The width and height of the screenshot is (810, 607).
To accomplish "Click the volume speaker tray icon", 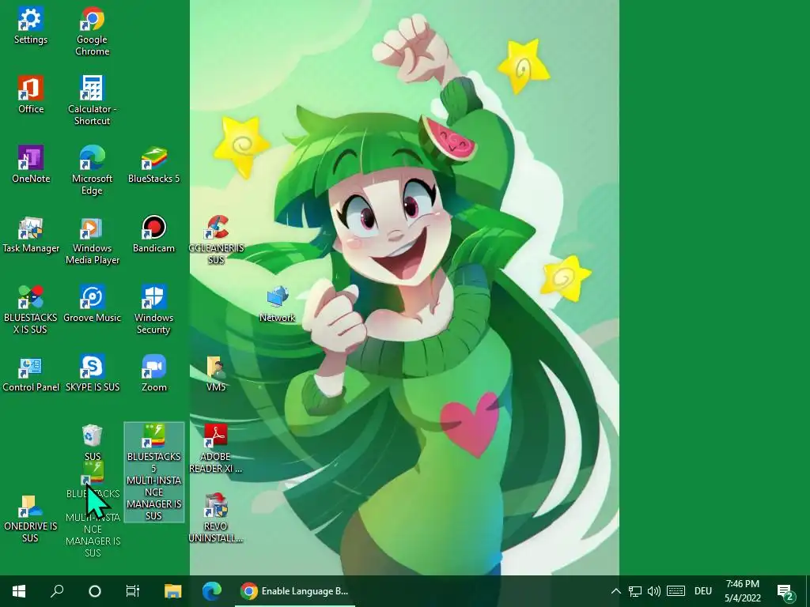I will coord(654,591).
